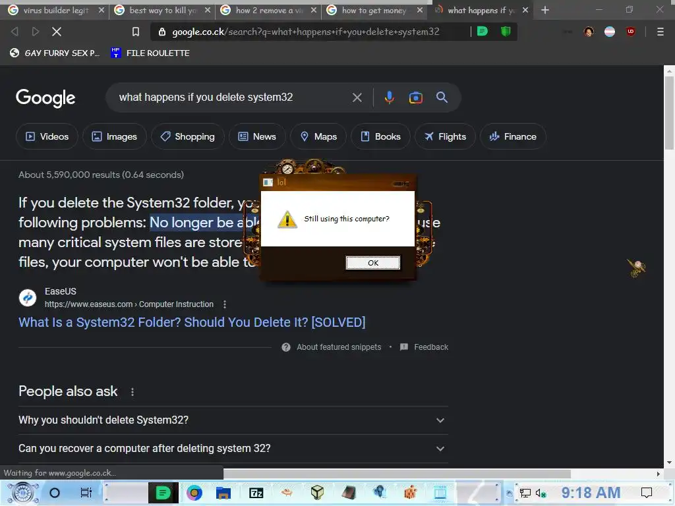Open network tray icon
675x506 pixels.
(525, 493)
